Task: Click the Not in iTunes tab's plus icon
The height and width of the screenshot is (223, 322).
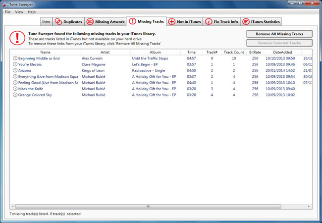Action: (x=172, y=22)
